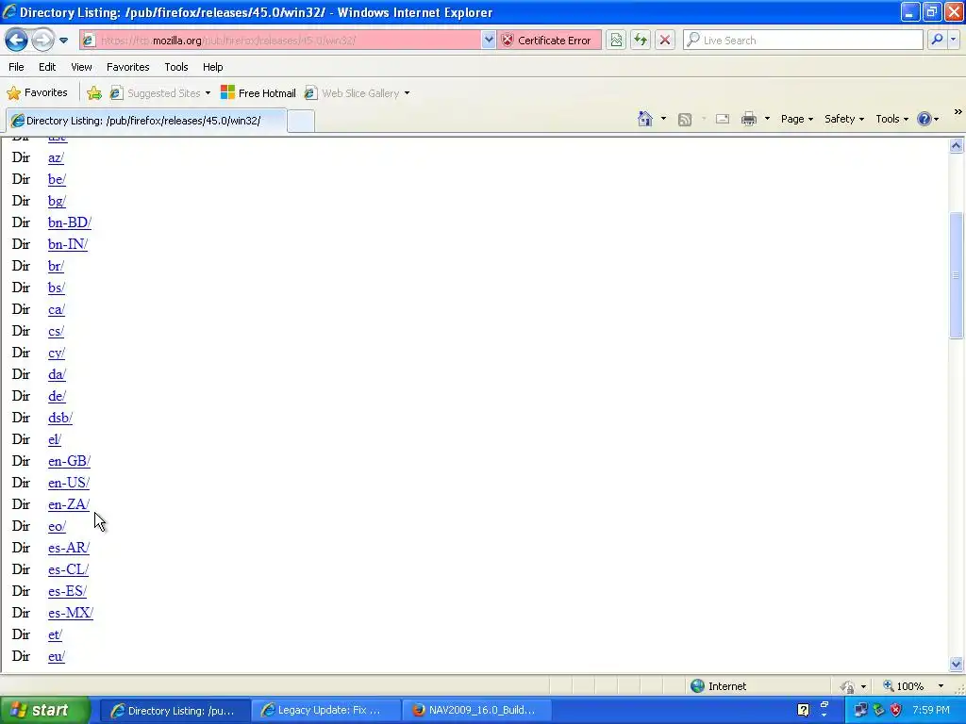966x724 pixels.
Task: Click the Live Search input box
Action: tap(804, 40)
